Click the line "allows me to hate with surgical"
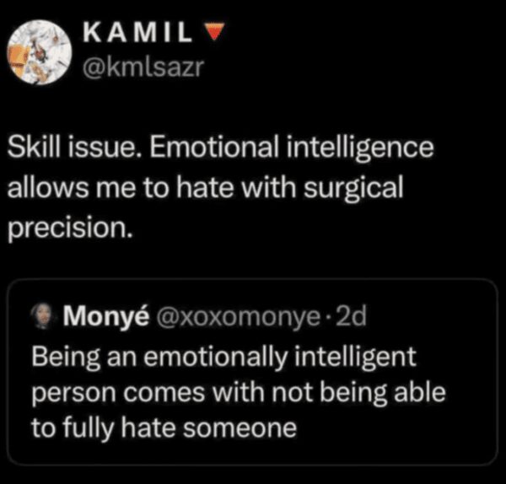 [207, 188]
